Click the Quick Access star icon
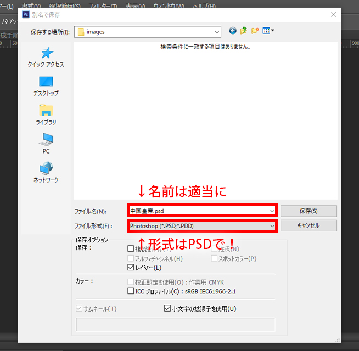Viewport: 359px width, 351px height. click(x=47, y=53)
